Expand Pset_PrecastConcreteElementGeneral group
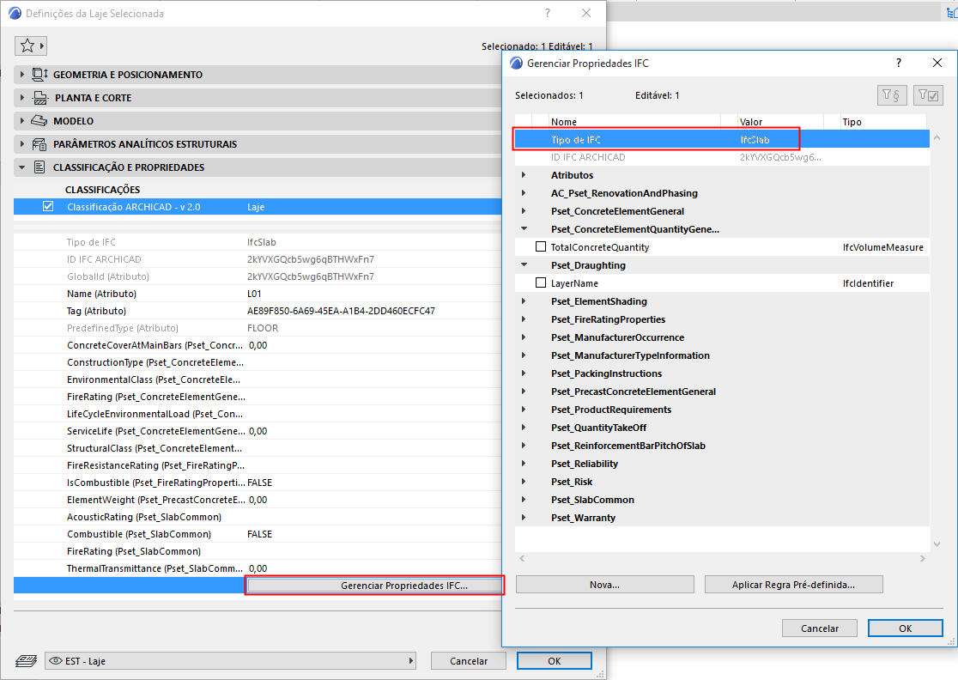This screenshot has height=680, width=958. coord(524,392)
